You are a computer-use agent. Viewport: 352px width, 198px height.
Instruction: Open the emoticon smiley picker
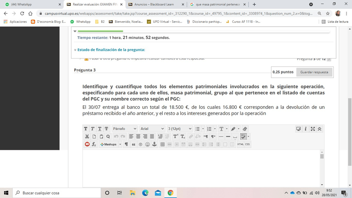pos(147,144)
